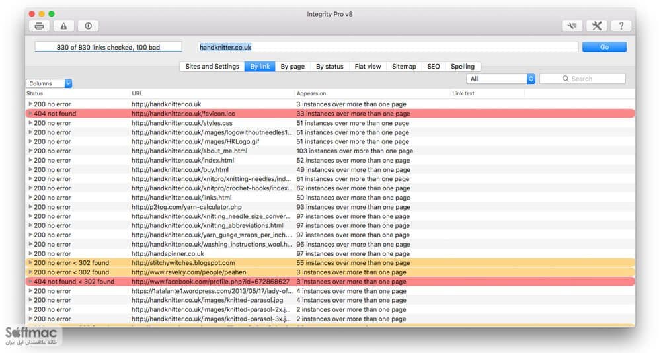Open the All filter dropdown

[500, 79]
